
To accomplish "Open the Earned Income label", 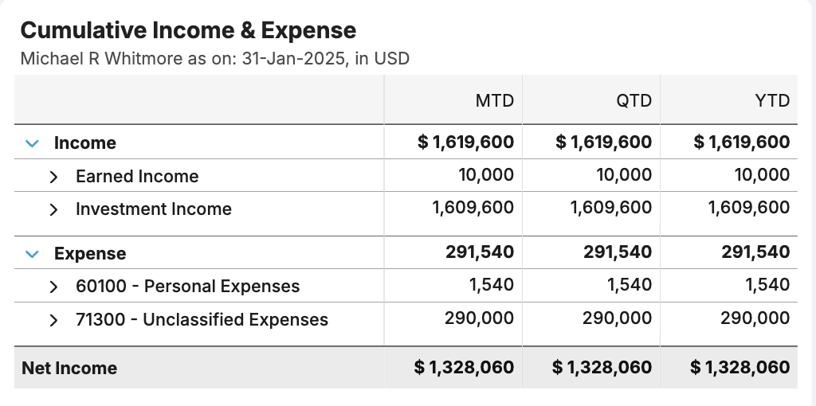I will tap(137, 177).
